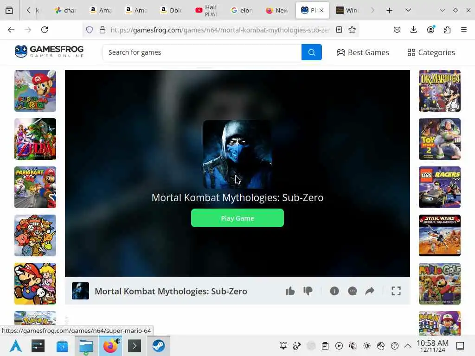
Task: Click show desktop icon in tray
Action: [x=460, y=346]
